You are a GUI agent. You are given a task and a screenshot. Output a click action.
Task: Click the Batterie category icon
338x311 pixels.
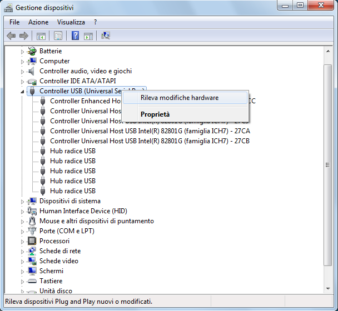pyautogui.click(x=32, y=51)
